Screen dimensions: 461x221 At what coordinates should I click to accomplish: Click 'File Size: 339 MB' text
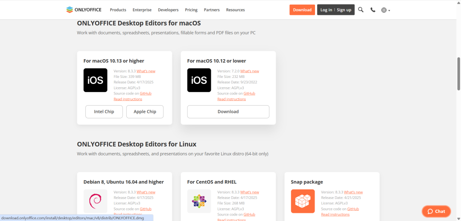pyautogui.click(x=127, y=77)
